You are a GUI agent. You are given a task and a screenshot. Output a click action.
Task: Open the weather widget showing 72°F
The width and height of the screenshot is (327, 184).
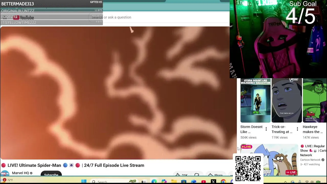tap(7, 180)
